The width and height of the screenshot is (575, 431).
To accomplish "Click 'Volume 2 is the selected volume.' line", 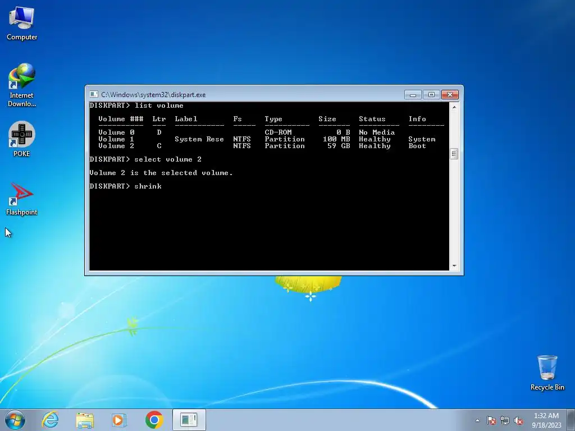I will [161, 173].
